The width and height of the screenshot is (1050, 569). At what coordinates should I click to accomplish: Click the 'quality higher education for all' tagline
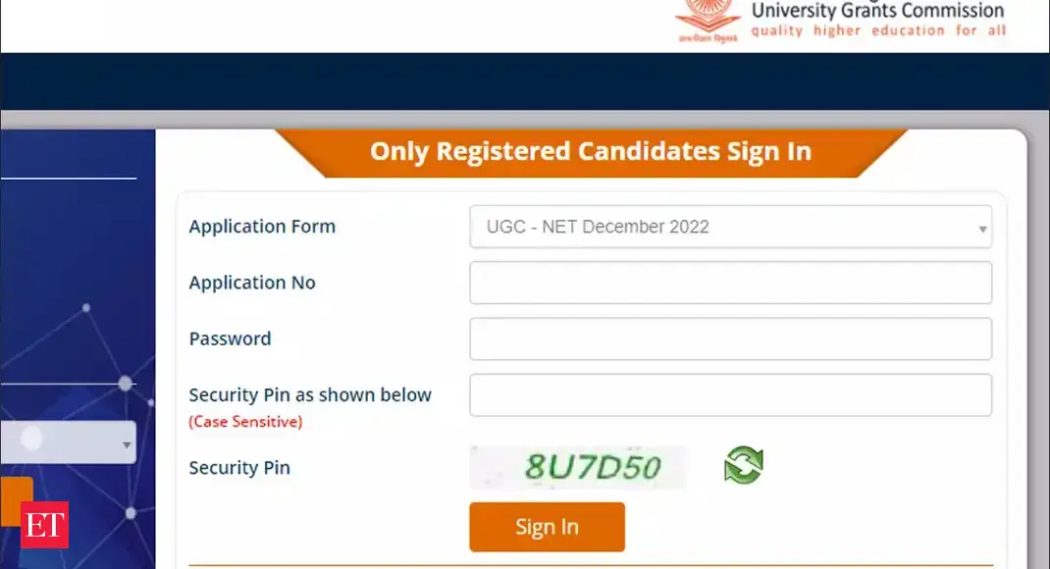pos(878,31)
